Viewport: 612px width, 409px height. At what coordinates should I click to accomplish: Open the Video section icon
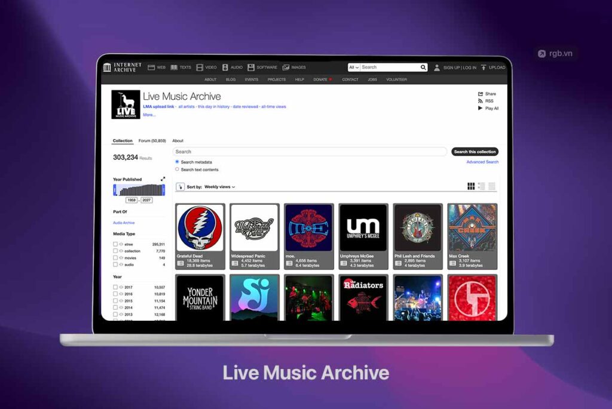[x=200, y=67]
